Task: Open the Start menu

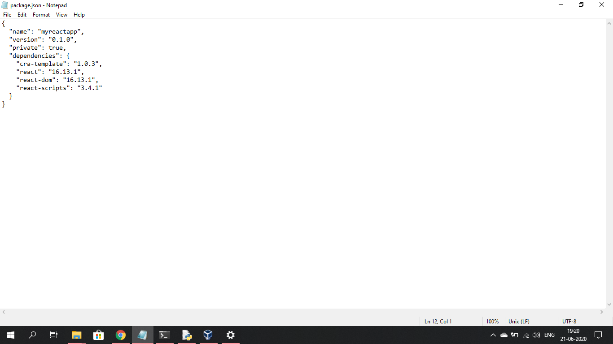Action: pyautogui.click(x=10, y=335)
